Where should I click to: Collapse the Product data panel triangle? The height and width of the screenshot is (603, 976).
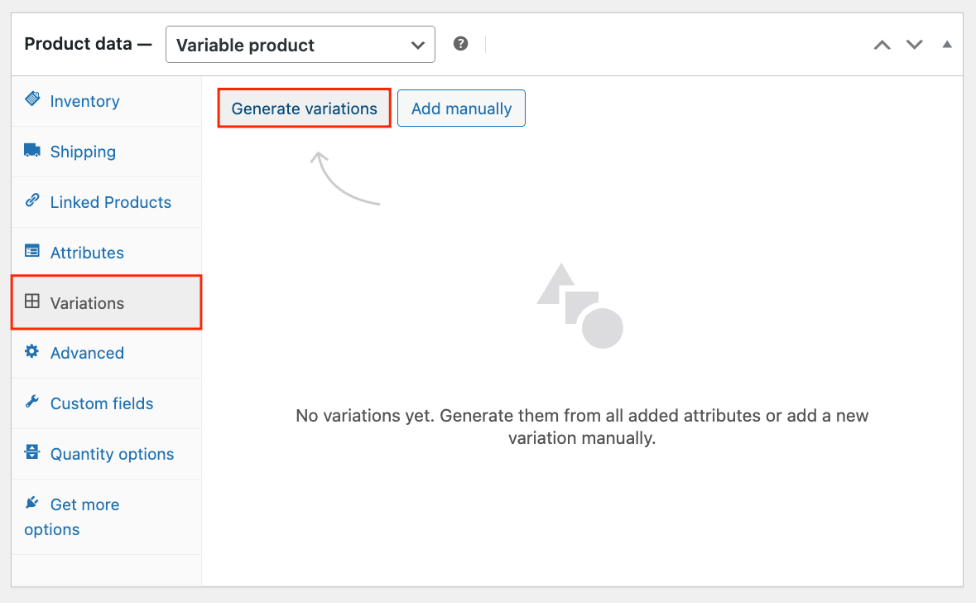tap(947, 44)
